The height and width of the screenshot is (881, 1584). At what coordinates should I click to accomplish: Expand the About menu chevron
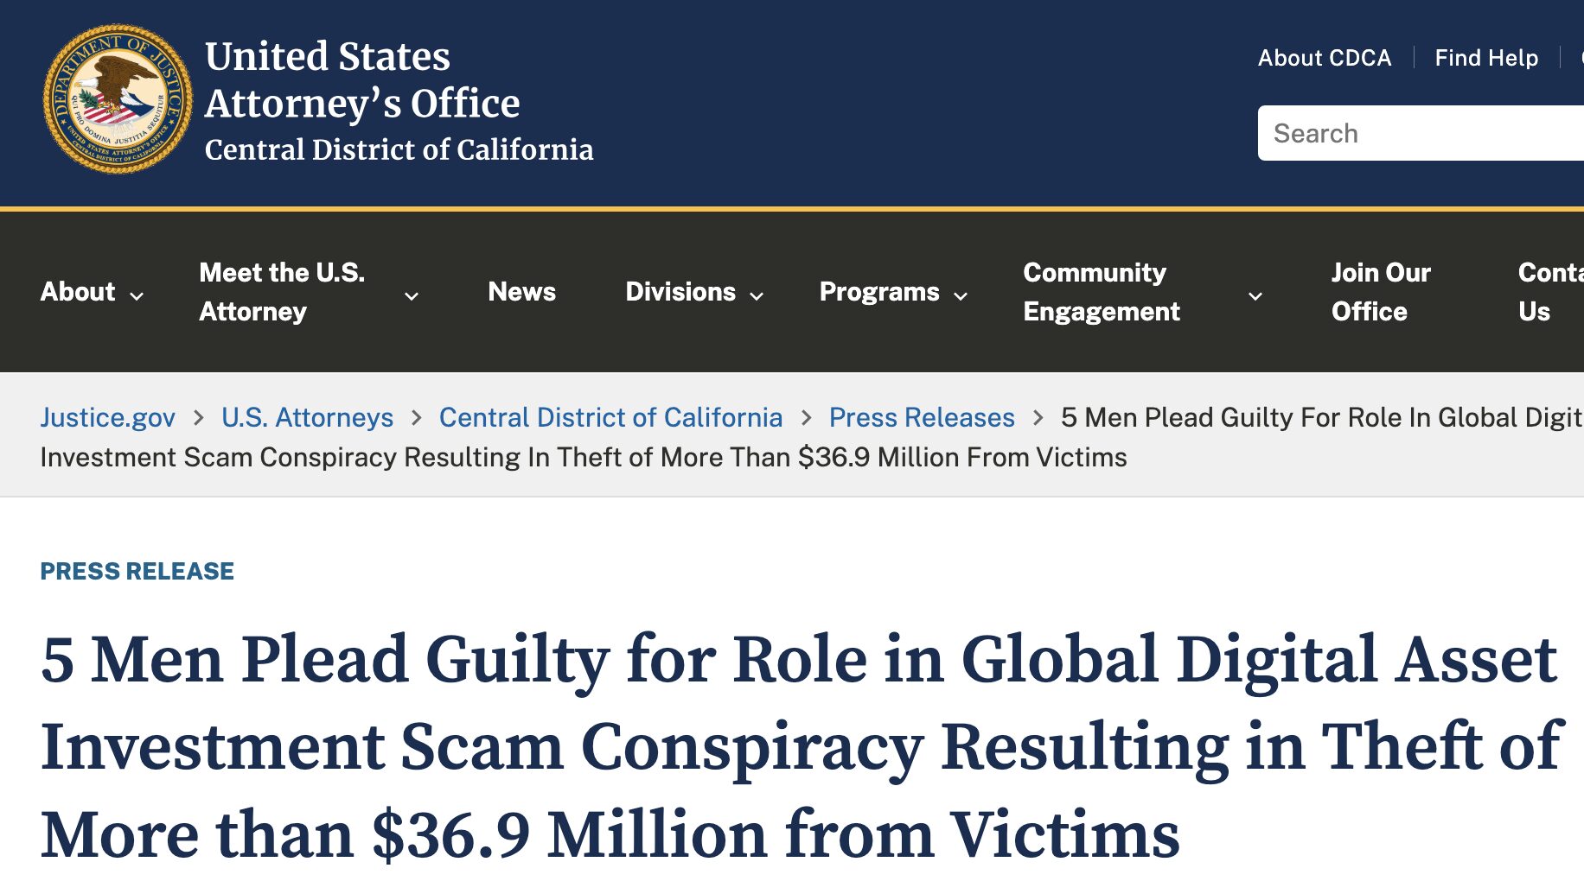pos(137,296)
